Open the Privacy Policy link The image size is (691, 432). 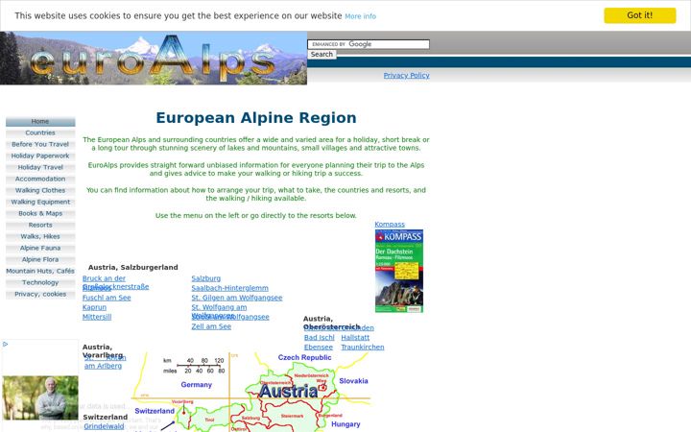click(406, 76)
